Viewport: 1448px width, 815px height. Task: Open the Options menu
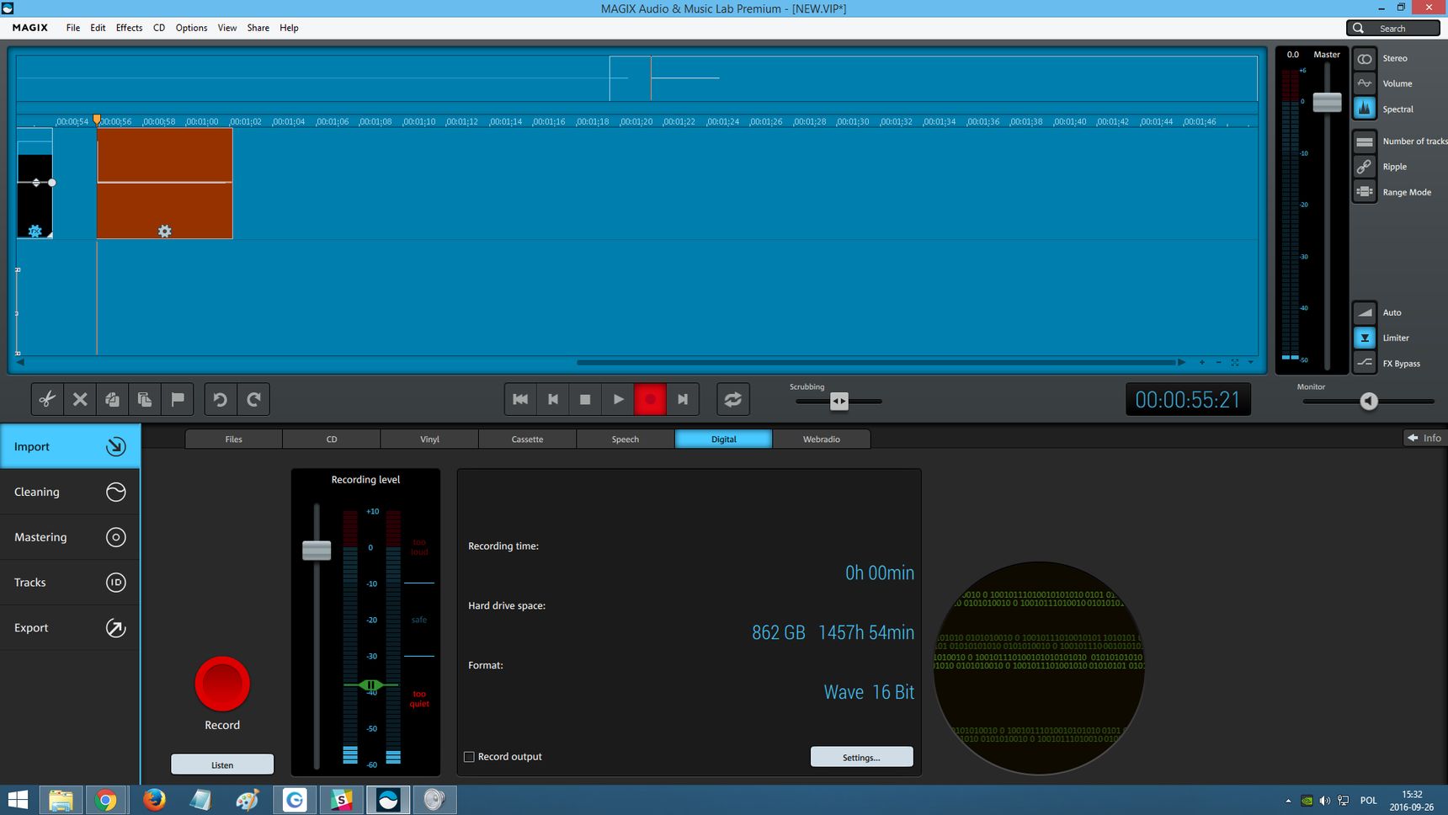click(191, 28)
